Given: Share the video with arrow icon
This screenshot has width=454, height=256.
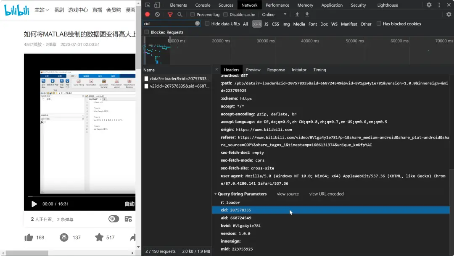Looking at the screenshot, I should [133, 238].
